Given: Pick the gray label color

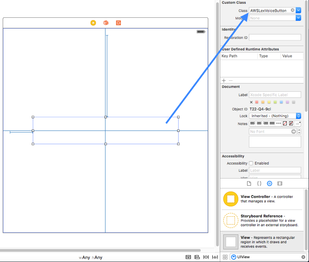Looking at the screenshot, I should (294, 102).
